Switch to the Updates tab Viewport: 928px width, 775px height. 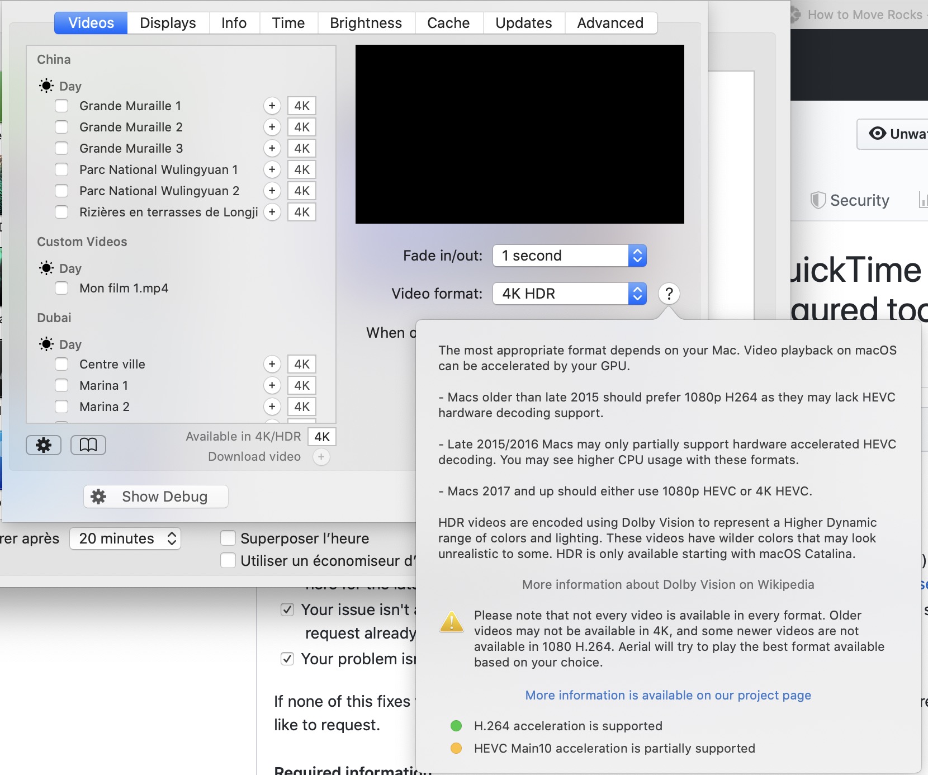524,23
